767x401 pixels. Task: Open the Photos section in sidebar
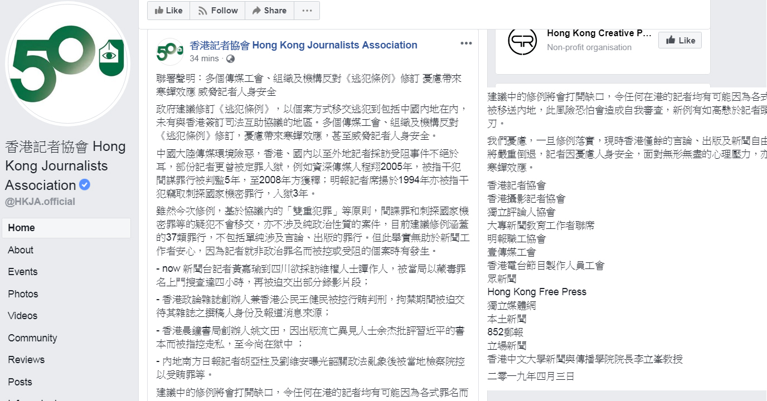pyautogui.click(x=23, y=294)
